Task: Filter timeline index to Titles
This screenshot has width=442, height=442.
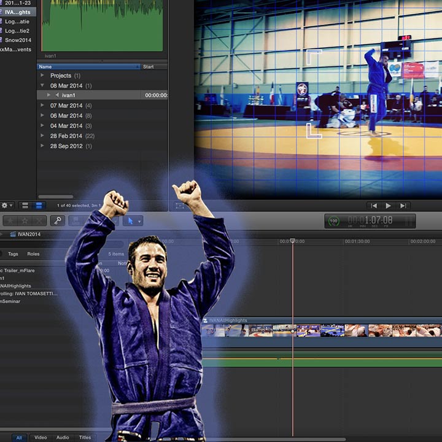Action: (85, 438)
